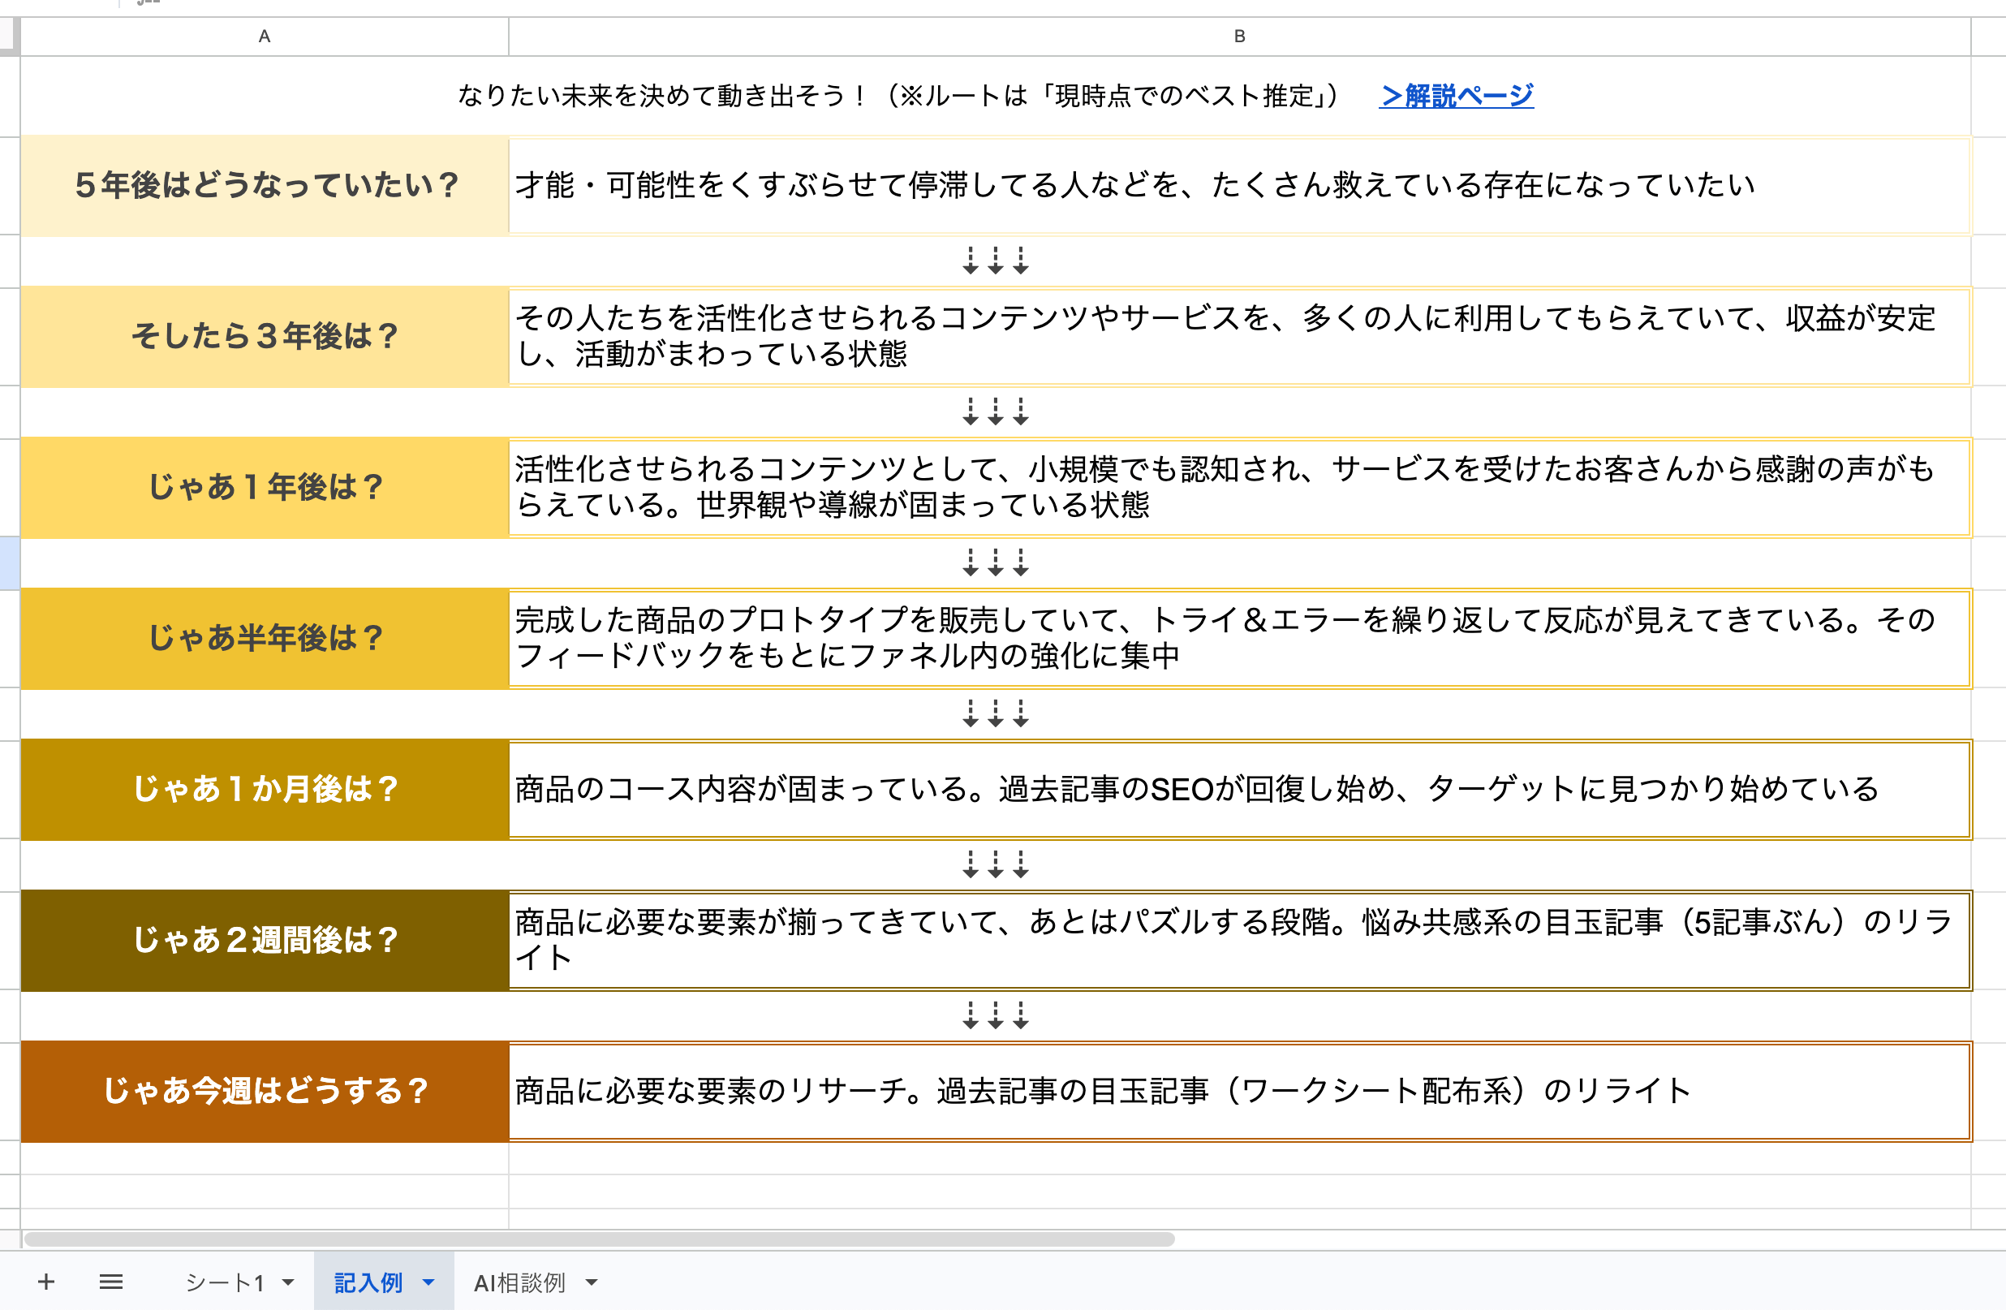Select the じゃあ1年後は？ cell

point(265,487)
